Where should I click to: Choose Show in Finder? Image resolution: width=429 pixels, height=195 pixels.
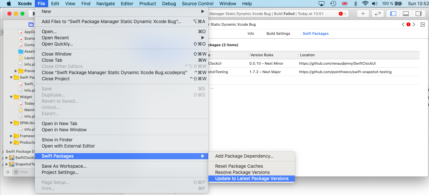pyautogui.click(x=122, y=140)
